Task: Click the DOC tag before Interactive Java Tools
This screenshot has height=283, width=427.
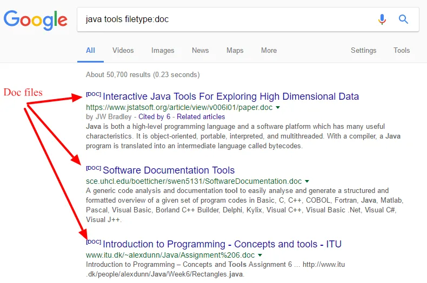Action: [94, 94]
